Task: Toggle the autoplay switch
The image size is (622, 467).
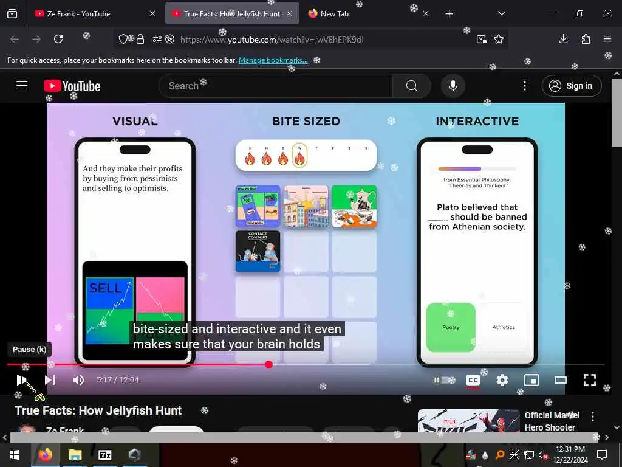Action: [x=444, y=380]
